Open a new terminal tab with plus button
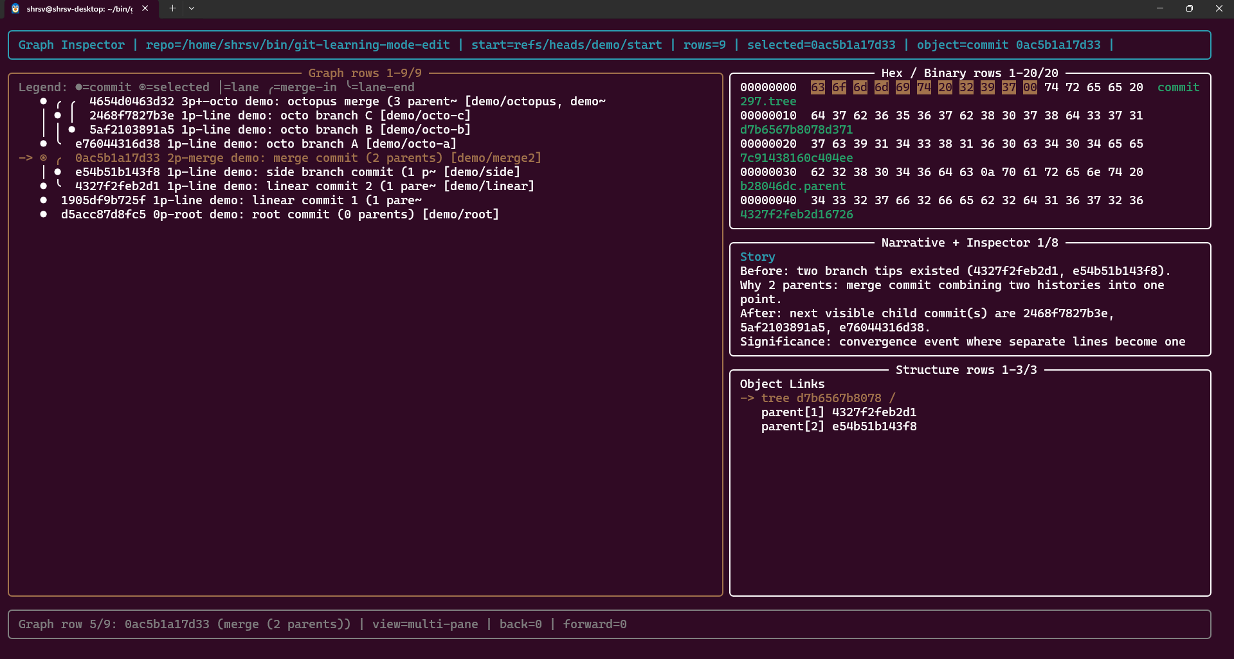The height and width of the screenshot is (659, 1234). click(172, 8)
